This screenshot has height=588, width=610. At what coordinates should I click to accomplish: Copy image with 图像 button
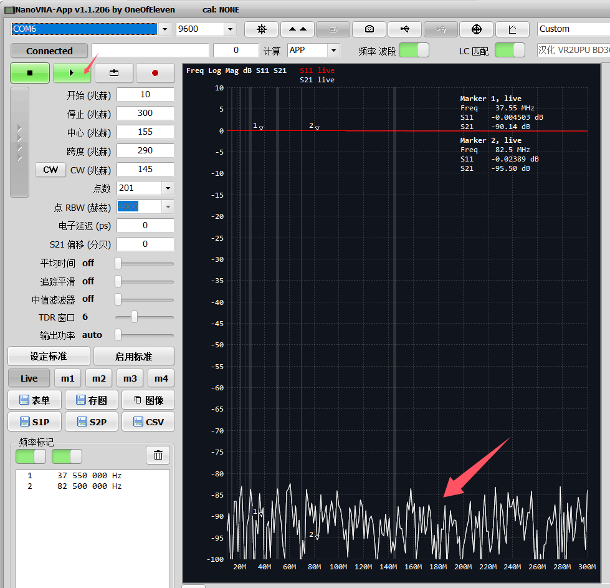[x=148, y=400]
